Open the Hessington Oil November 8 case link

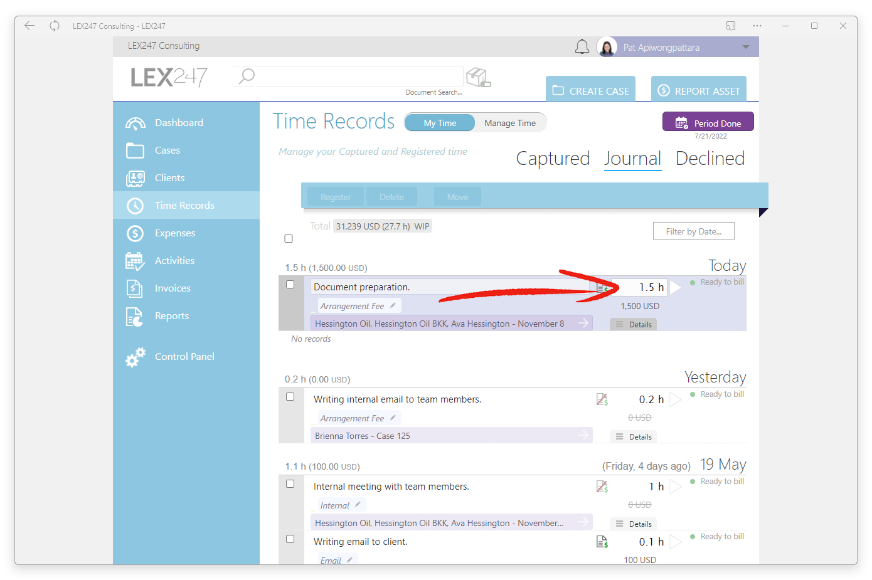[452, 324]
